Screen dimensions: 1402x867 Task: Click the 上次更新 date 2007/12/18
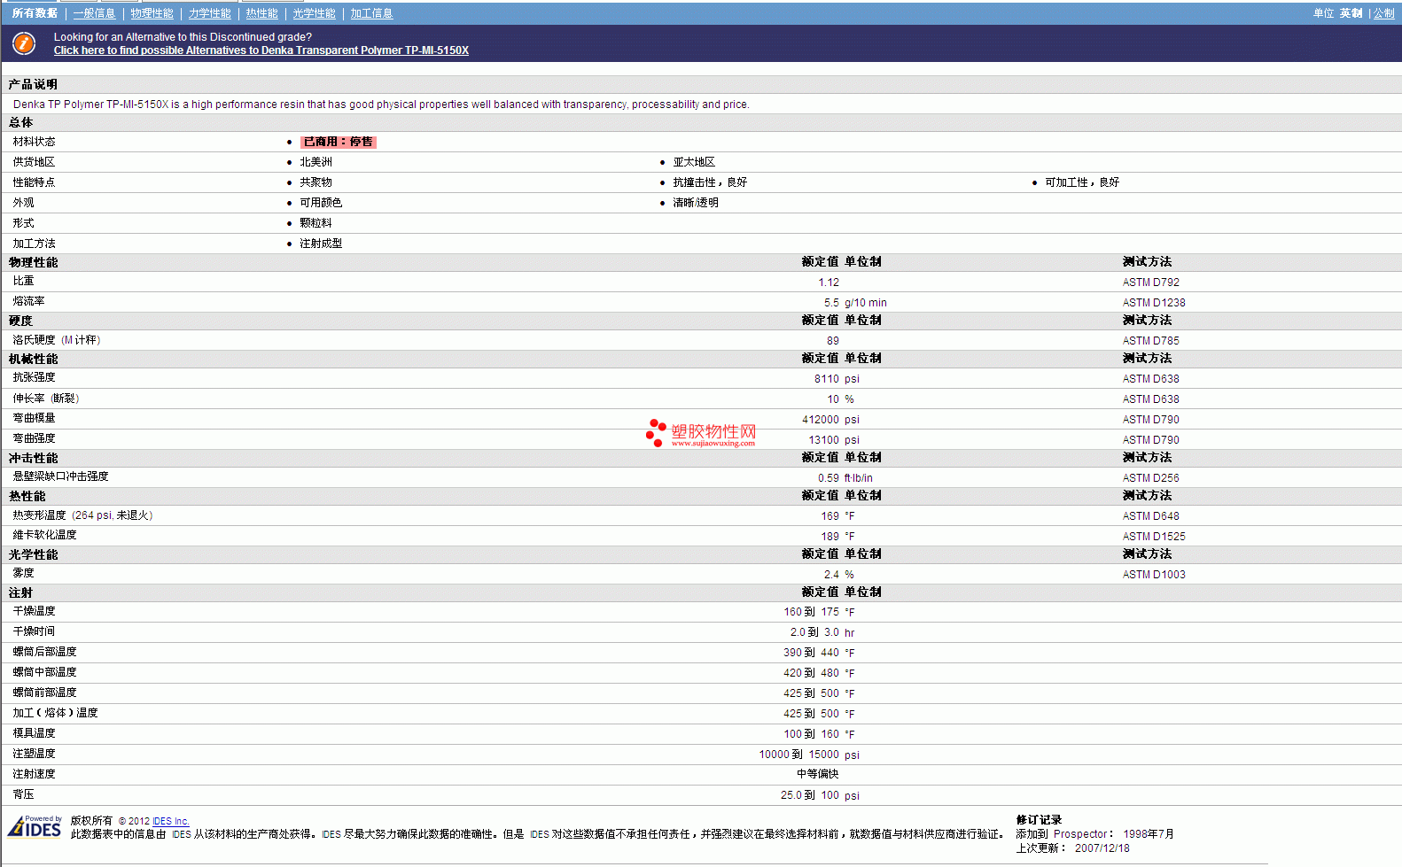1102,848
